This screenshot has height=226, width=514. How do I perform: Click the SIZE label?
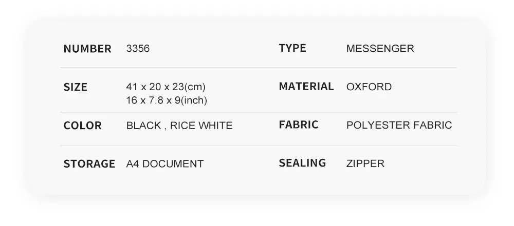[76, 87]
